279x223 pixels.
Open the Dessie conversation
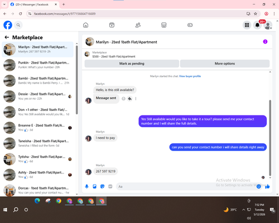(37, 96)
